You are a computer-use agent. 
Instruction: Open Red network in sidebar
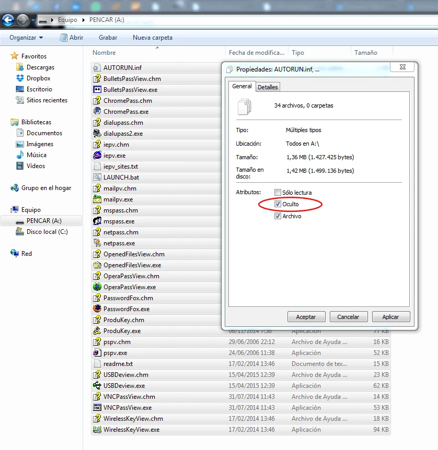coord(21,253)
